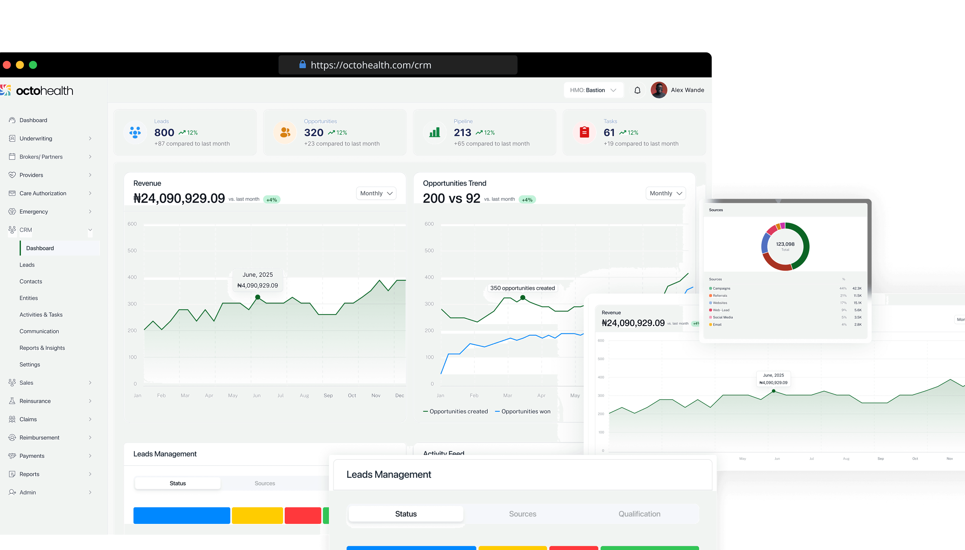The image size is (965, 550).
Task: Switch to the Sources tab in Leads Management
Action: [x=523, y=514]
